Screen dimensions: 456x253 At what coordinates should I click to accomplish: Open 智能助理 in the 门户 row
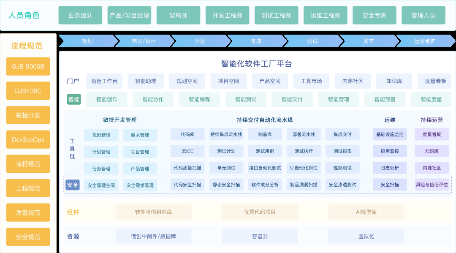pos(146,81)
